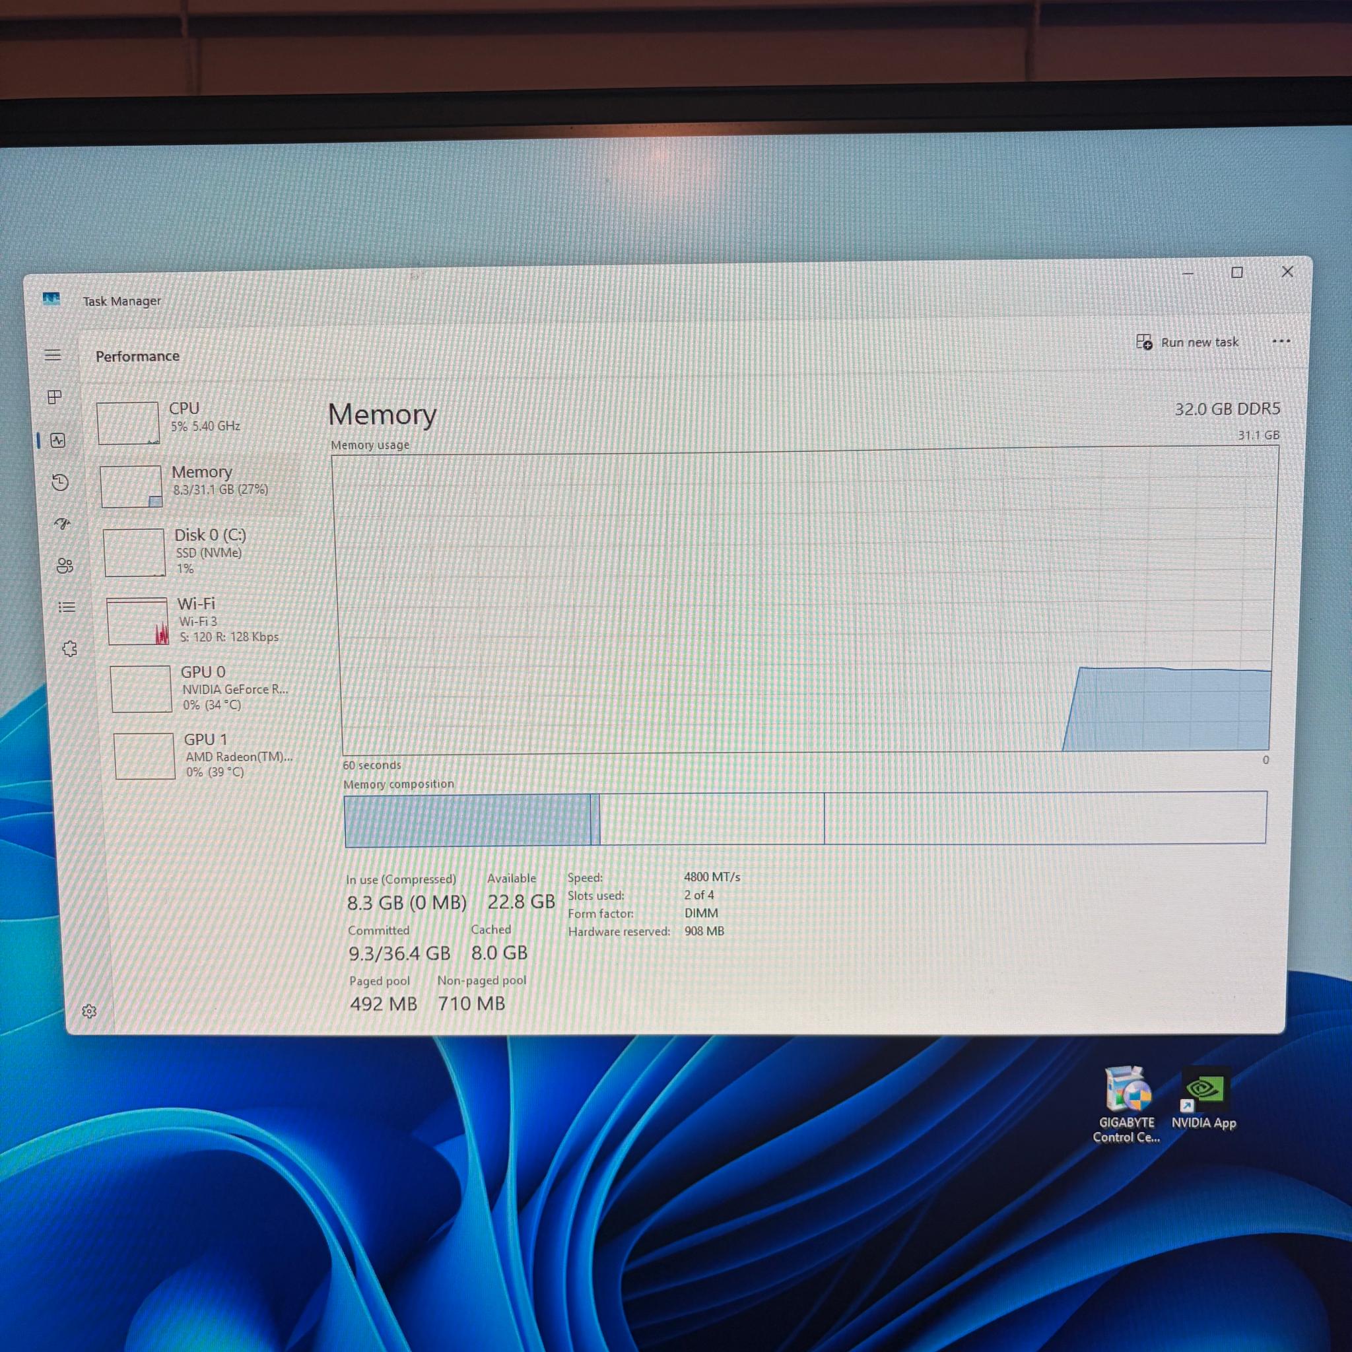Open the hamburger navigation menu
The width and height of the screenshot is (1352, 1352).
point(53,355)
